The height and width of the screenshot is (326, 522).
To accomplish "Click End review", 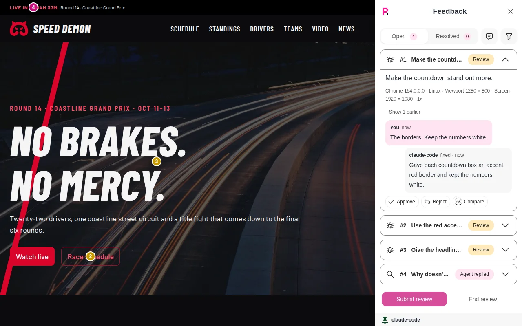I will 483,299.
